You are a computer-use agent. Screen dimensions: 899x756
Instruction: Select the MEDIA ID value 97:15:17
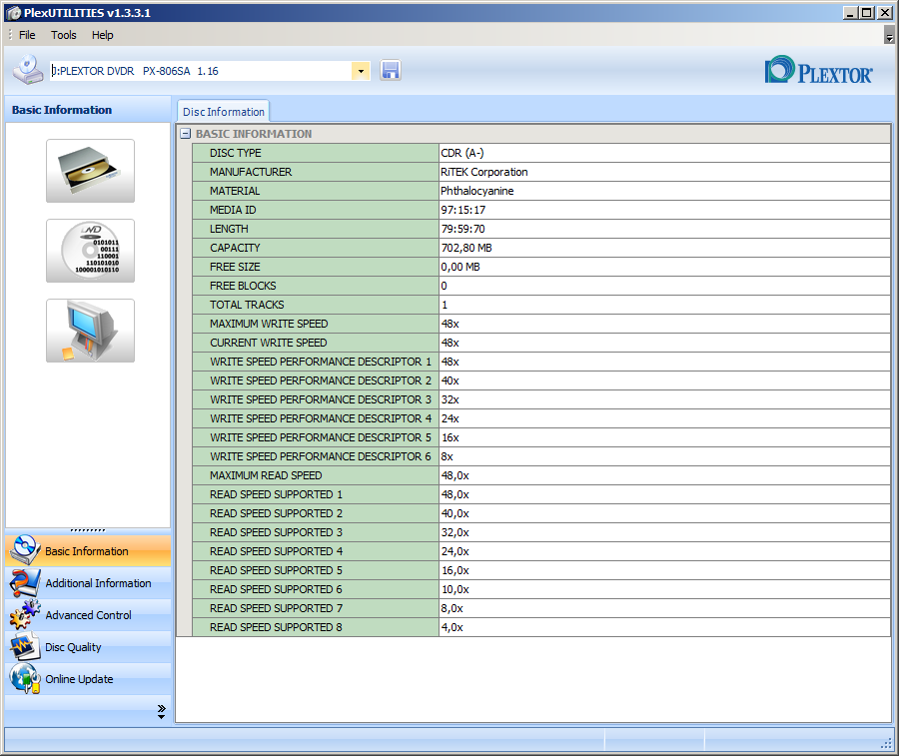tap(463, 210)
